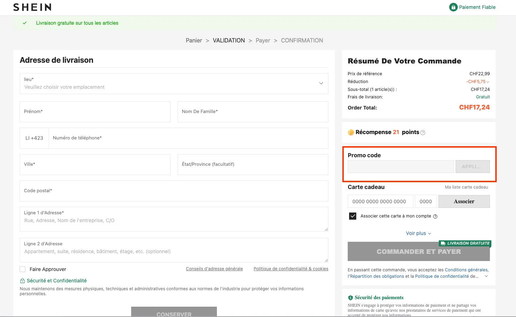Click Payer in the checkout steps
The height and width of the screenshot is (317, 516).
263,40
